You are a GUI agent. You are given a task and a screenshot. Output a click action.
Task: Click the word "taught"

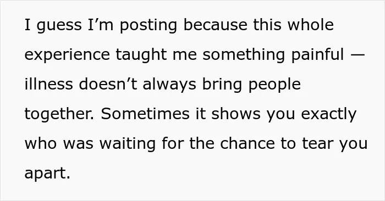coord(141,55)
